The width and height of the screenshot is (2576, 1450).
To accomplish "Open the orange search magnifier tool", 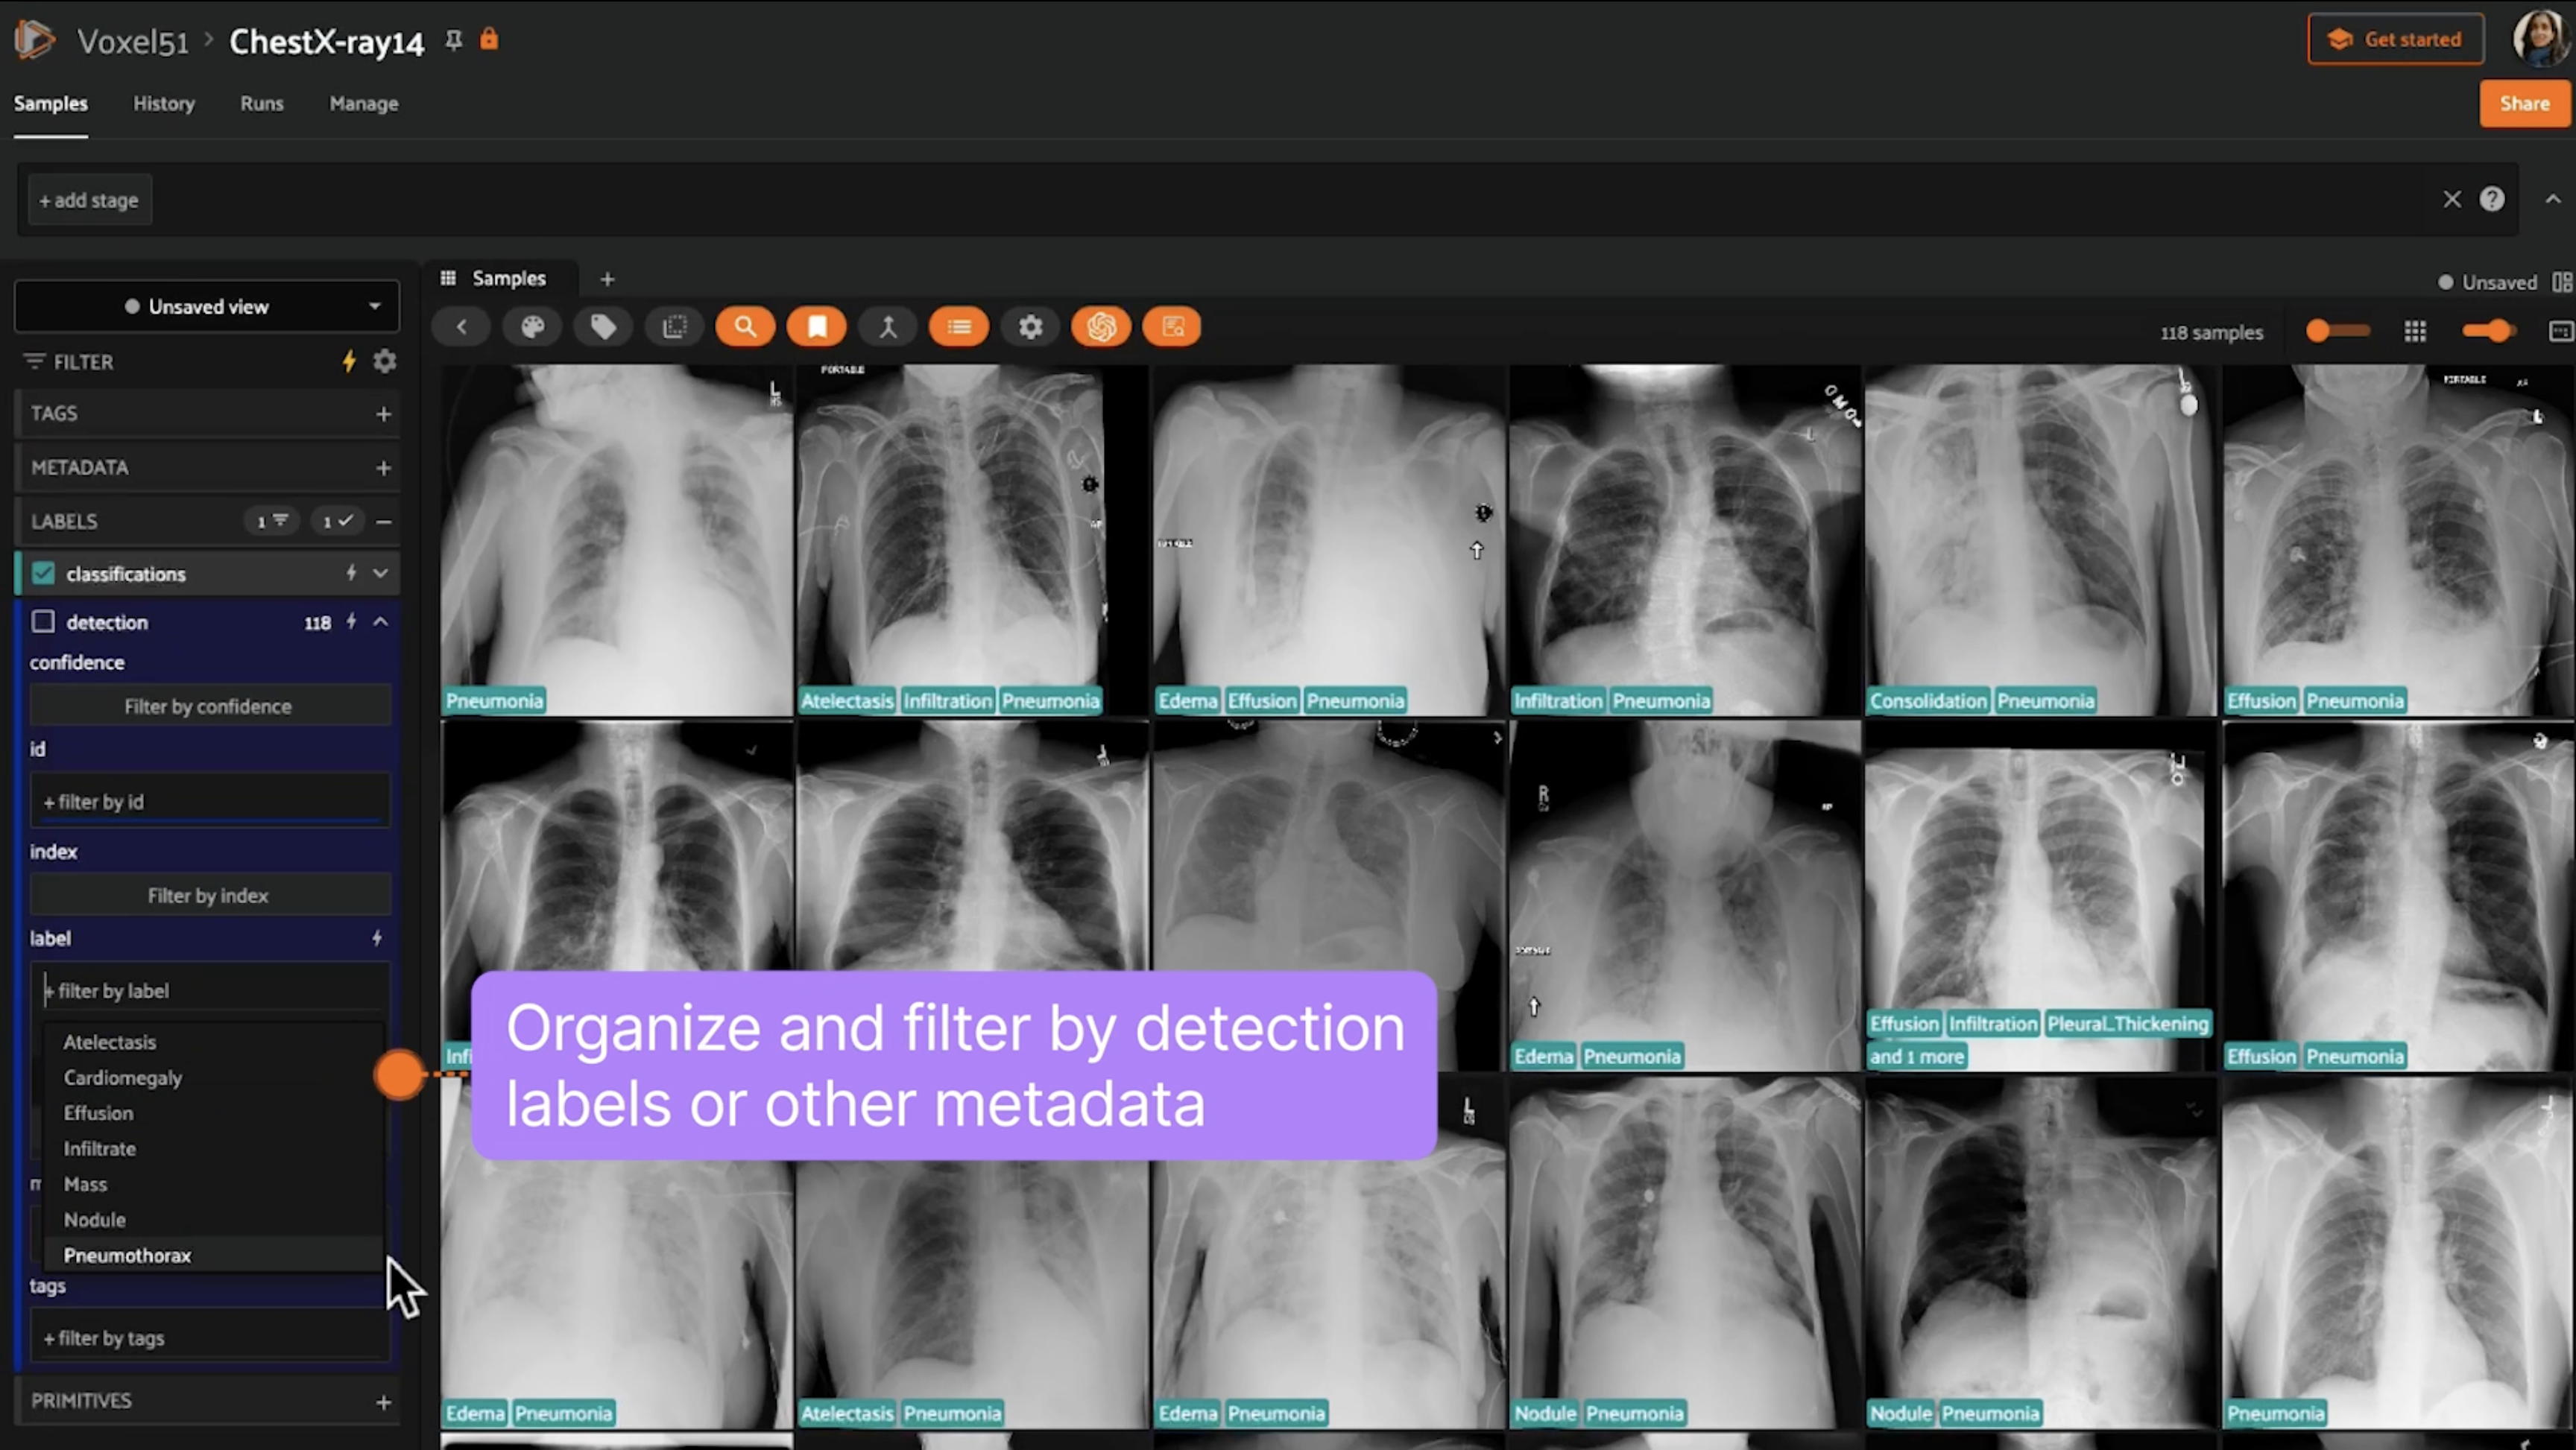I will pyautogui.click(x=745, y=327).
